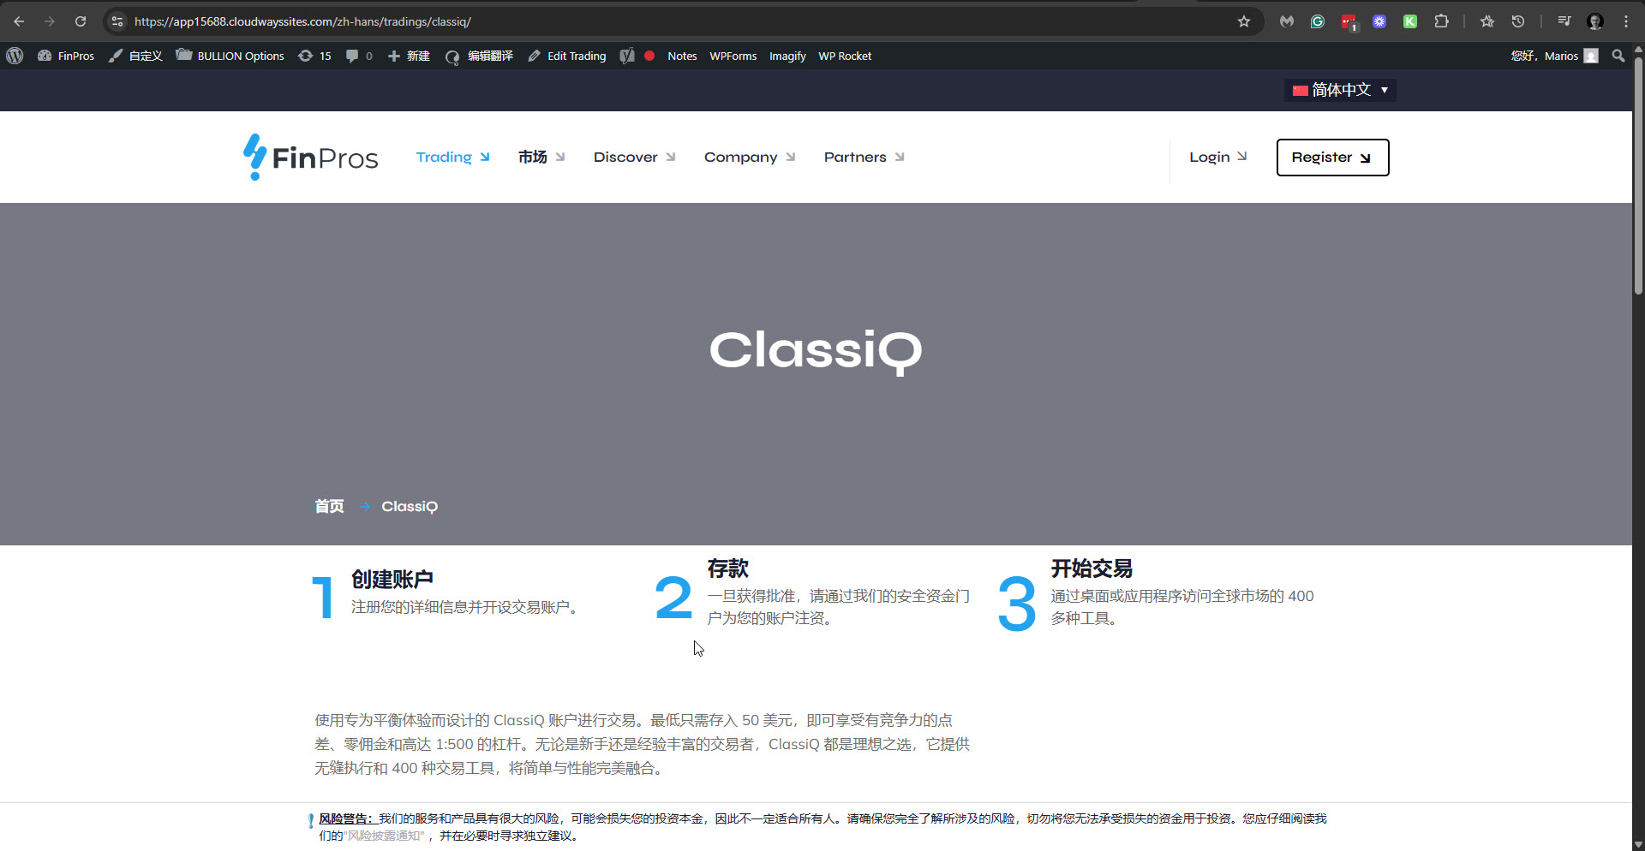Viewport: 1645px width, 851px height.
Task: Open the purple gear extension icon
Action: [x=1379, y=21]
